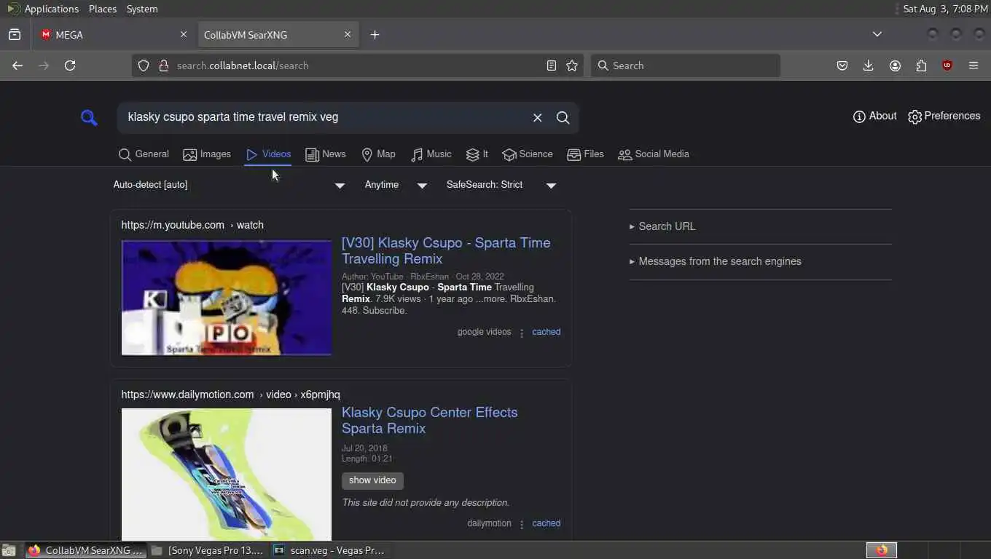991x559 pixels.
Task: Click the show desktop icon in bottom panel
Action: point(9,550)
